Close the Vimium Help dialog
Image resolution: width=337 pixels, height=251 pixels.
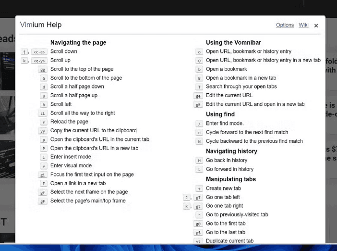tap(316, 25)
